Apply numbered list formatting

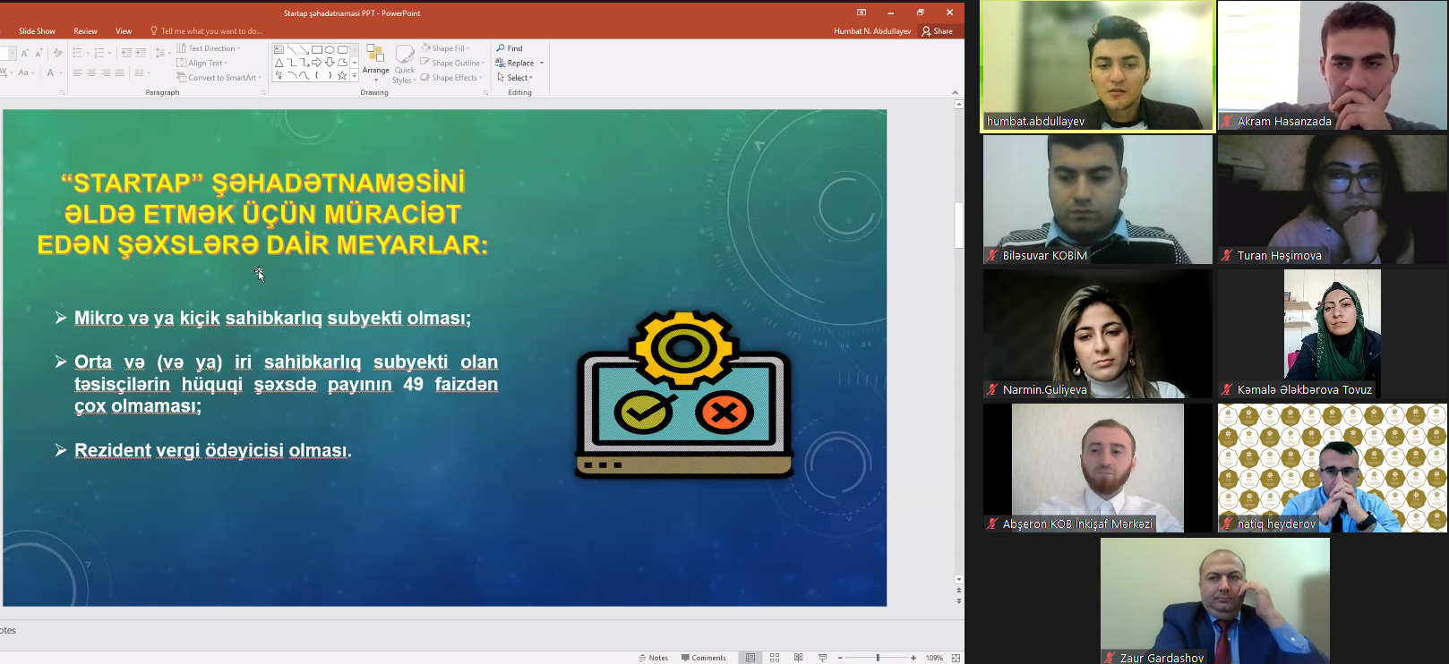pos(99,54)
